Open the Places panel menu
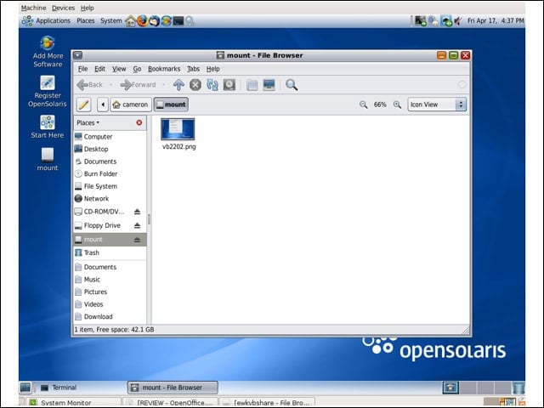The image size is (544, 408). (86, 20)
